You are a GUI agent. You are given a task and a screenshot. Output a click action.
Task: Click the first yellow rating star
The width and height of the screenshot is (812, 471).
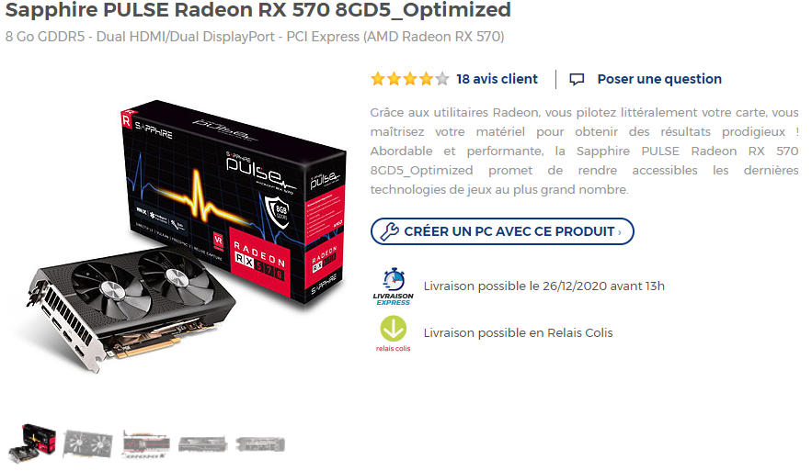[378, 79]
